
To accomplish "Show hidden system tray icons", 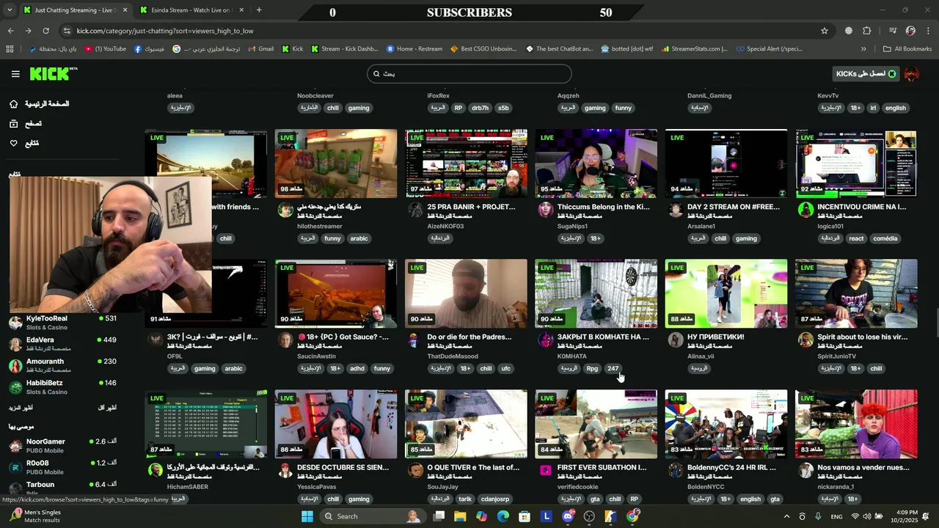I will tap(786, 516).
